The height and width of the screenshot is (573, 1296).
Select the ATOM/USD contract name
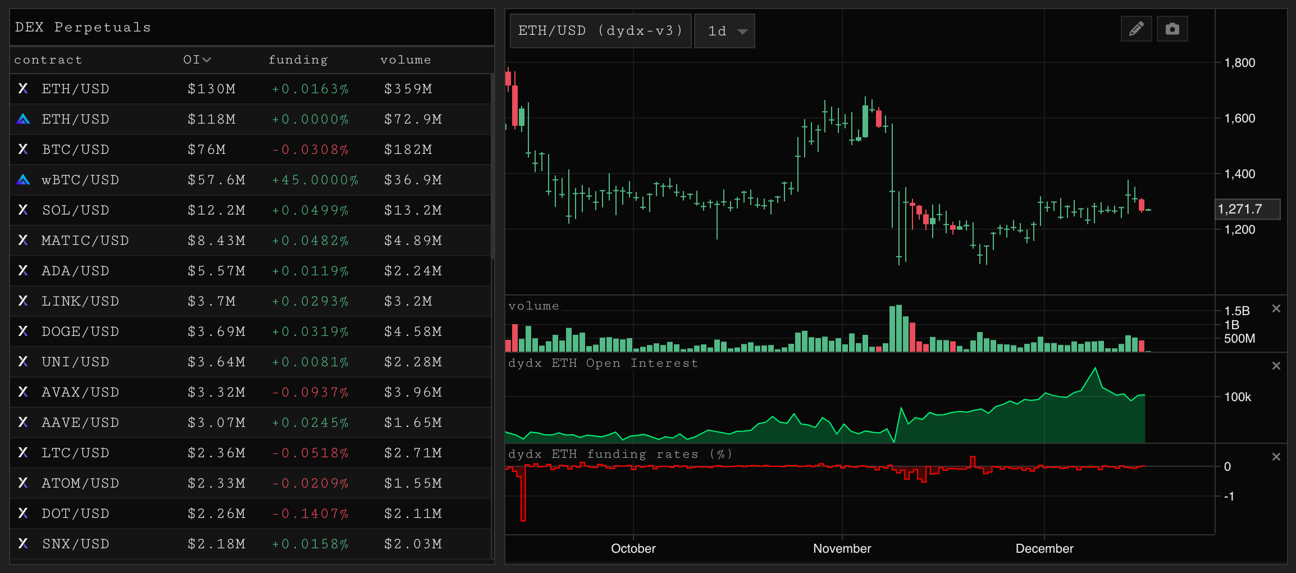coord(80,483)
